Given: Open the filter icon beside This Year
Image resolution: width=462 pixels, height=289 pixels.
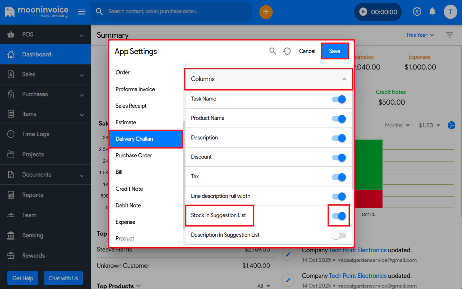Looking at the screenshot, I should pyautogui.click(x=449, y=35).
